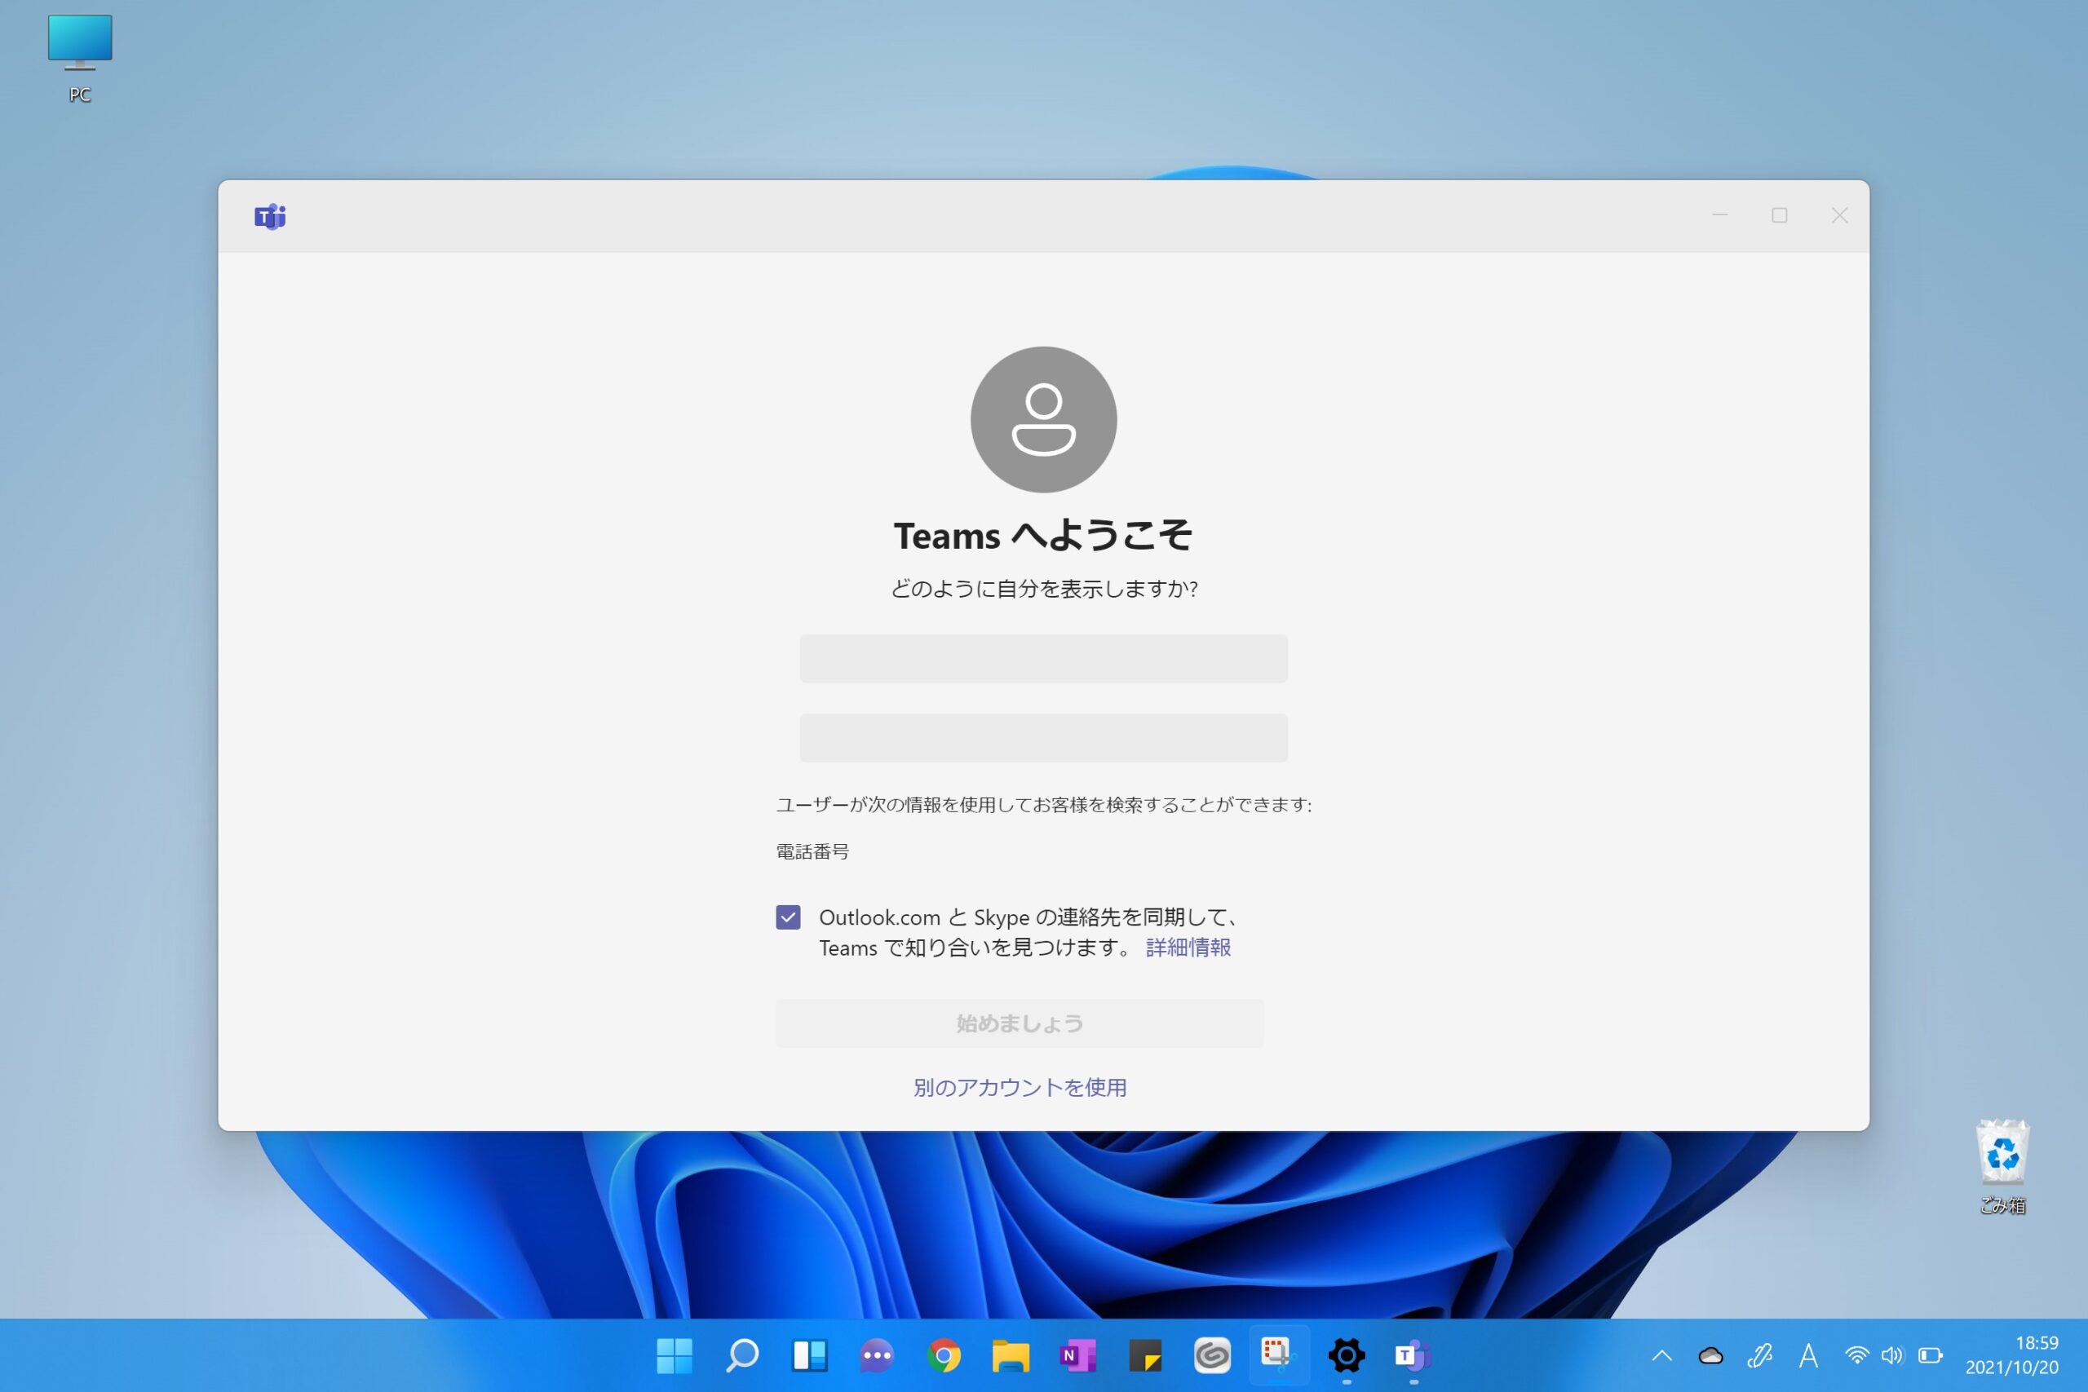2088x1392 pixels.
Task: Open Widgets from taskbar
Action: tap(810, 1355)
